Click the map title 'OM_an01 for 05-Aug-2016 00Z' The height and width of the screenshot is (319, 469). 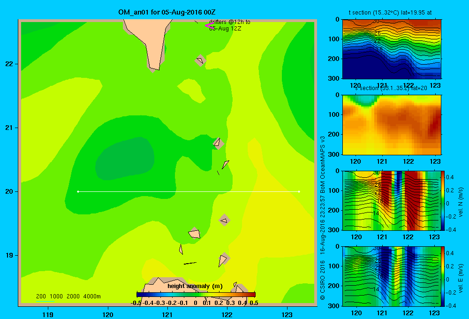167,12
